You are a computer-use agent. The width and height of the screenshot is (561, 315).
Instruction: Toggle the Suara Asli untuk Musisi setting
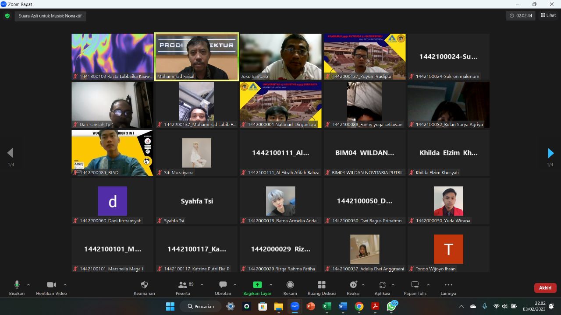[x=50, y=16]
